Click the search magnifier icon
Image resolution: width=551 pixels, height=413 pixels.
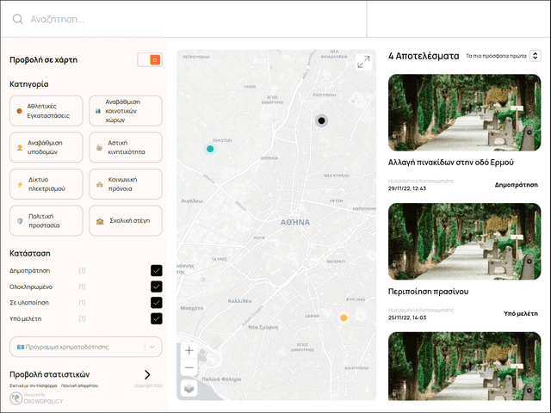[17, 19]
